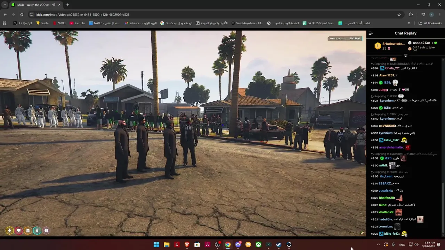Click the chat panel scrollbar
445x250 pixels.
click(x=443, y=208)
